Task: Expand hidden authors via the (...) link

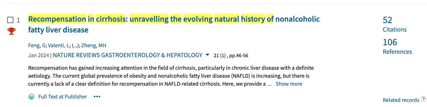Action: pos(76,46)
